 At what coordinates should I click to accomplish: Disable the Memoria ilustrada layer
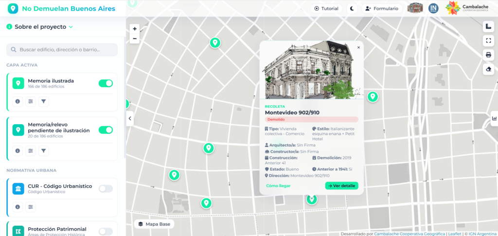106,83
